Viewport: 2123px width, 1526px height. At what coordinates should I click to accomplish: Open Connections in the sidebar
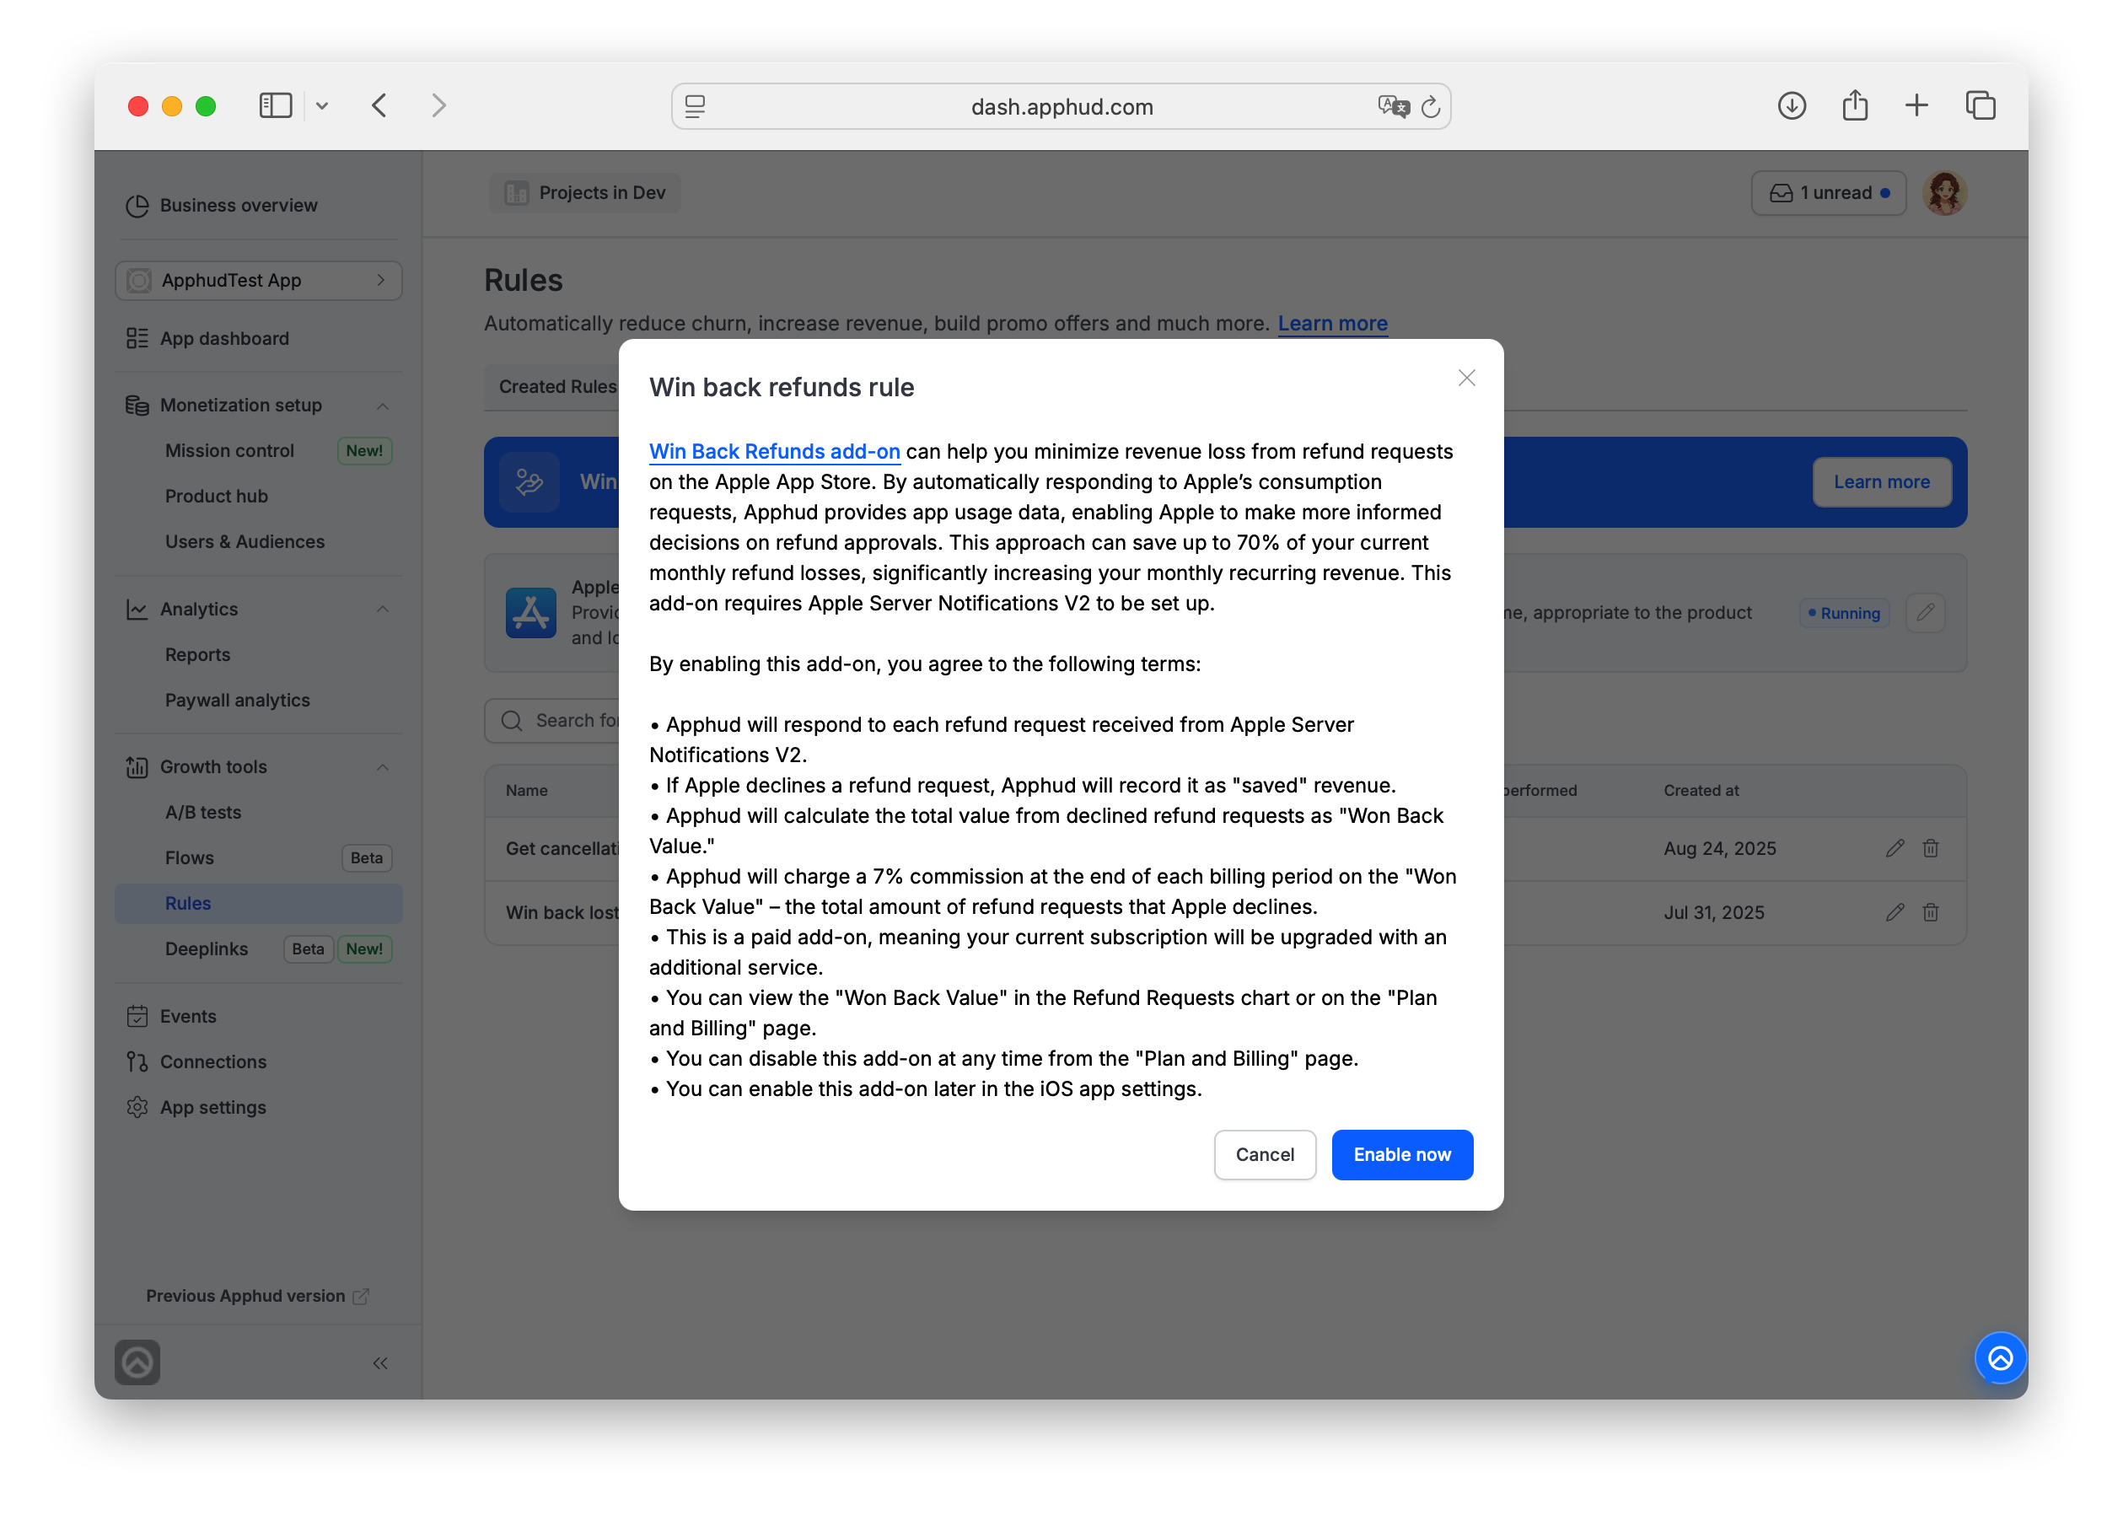coord(196,1061)
